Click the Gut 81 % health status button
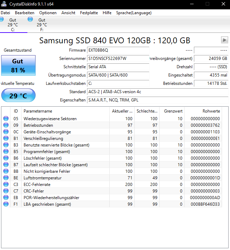Screen dimensions: 230x250 click(x=18, y=65)
